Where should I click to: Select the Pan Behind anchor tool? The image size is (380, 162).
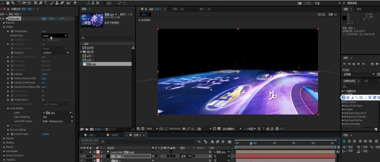coord(29,3)
